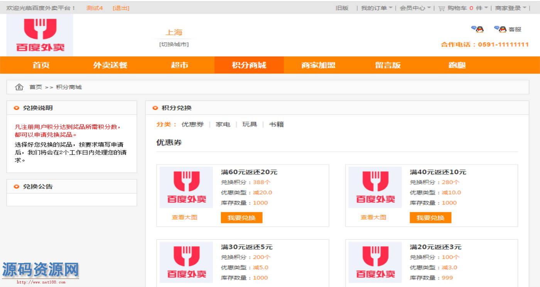Click the 388个 points value
Screen dimensions: 540x287
tap(262, 182)
